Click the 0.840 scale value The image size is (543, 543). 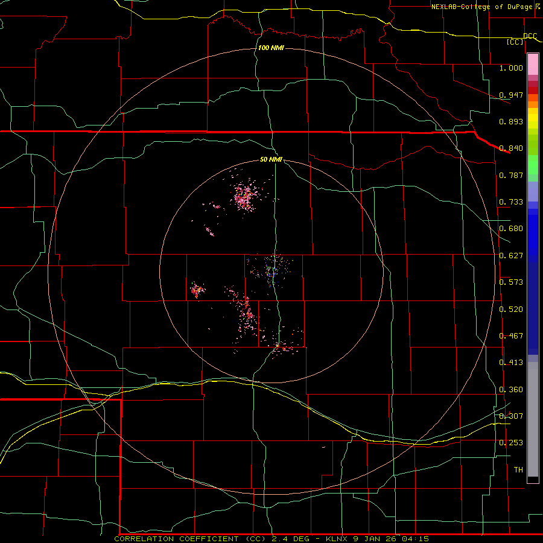pyautogui.click(x=511, y=148)
